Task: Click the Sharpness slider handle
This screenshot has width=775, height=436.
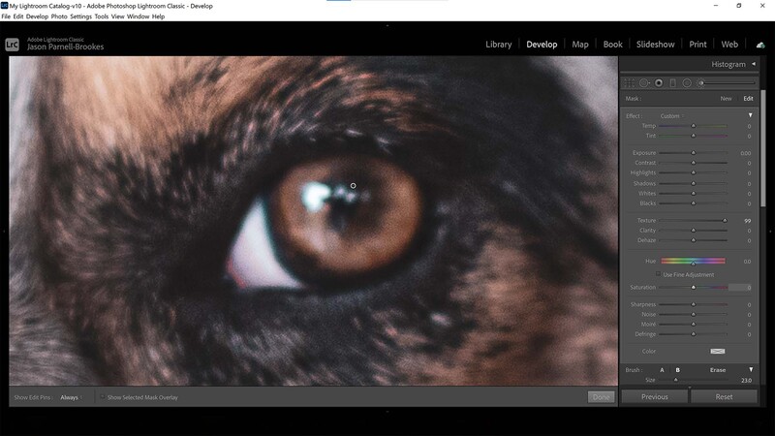Action: coord(693,304)
